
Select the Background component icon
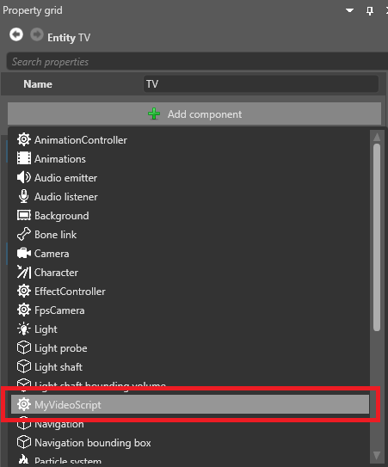[x=24, y=215]
